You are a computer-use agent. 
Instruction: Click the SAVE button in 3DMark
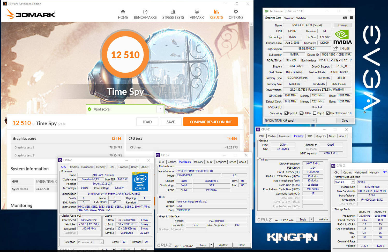click(171, 122)
